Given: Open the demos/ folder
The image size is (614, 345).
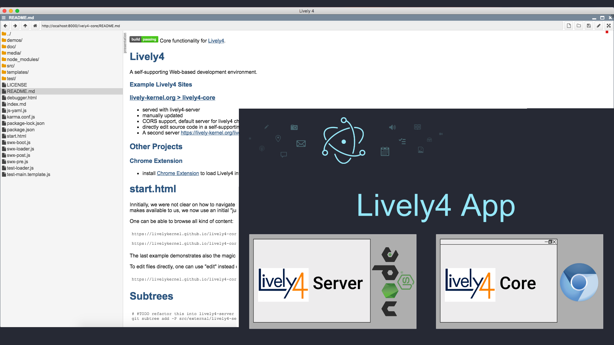Looking at the screenshot, I should point(14,40).
